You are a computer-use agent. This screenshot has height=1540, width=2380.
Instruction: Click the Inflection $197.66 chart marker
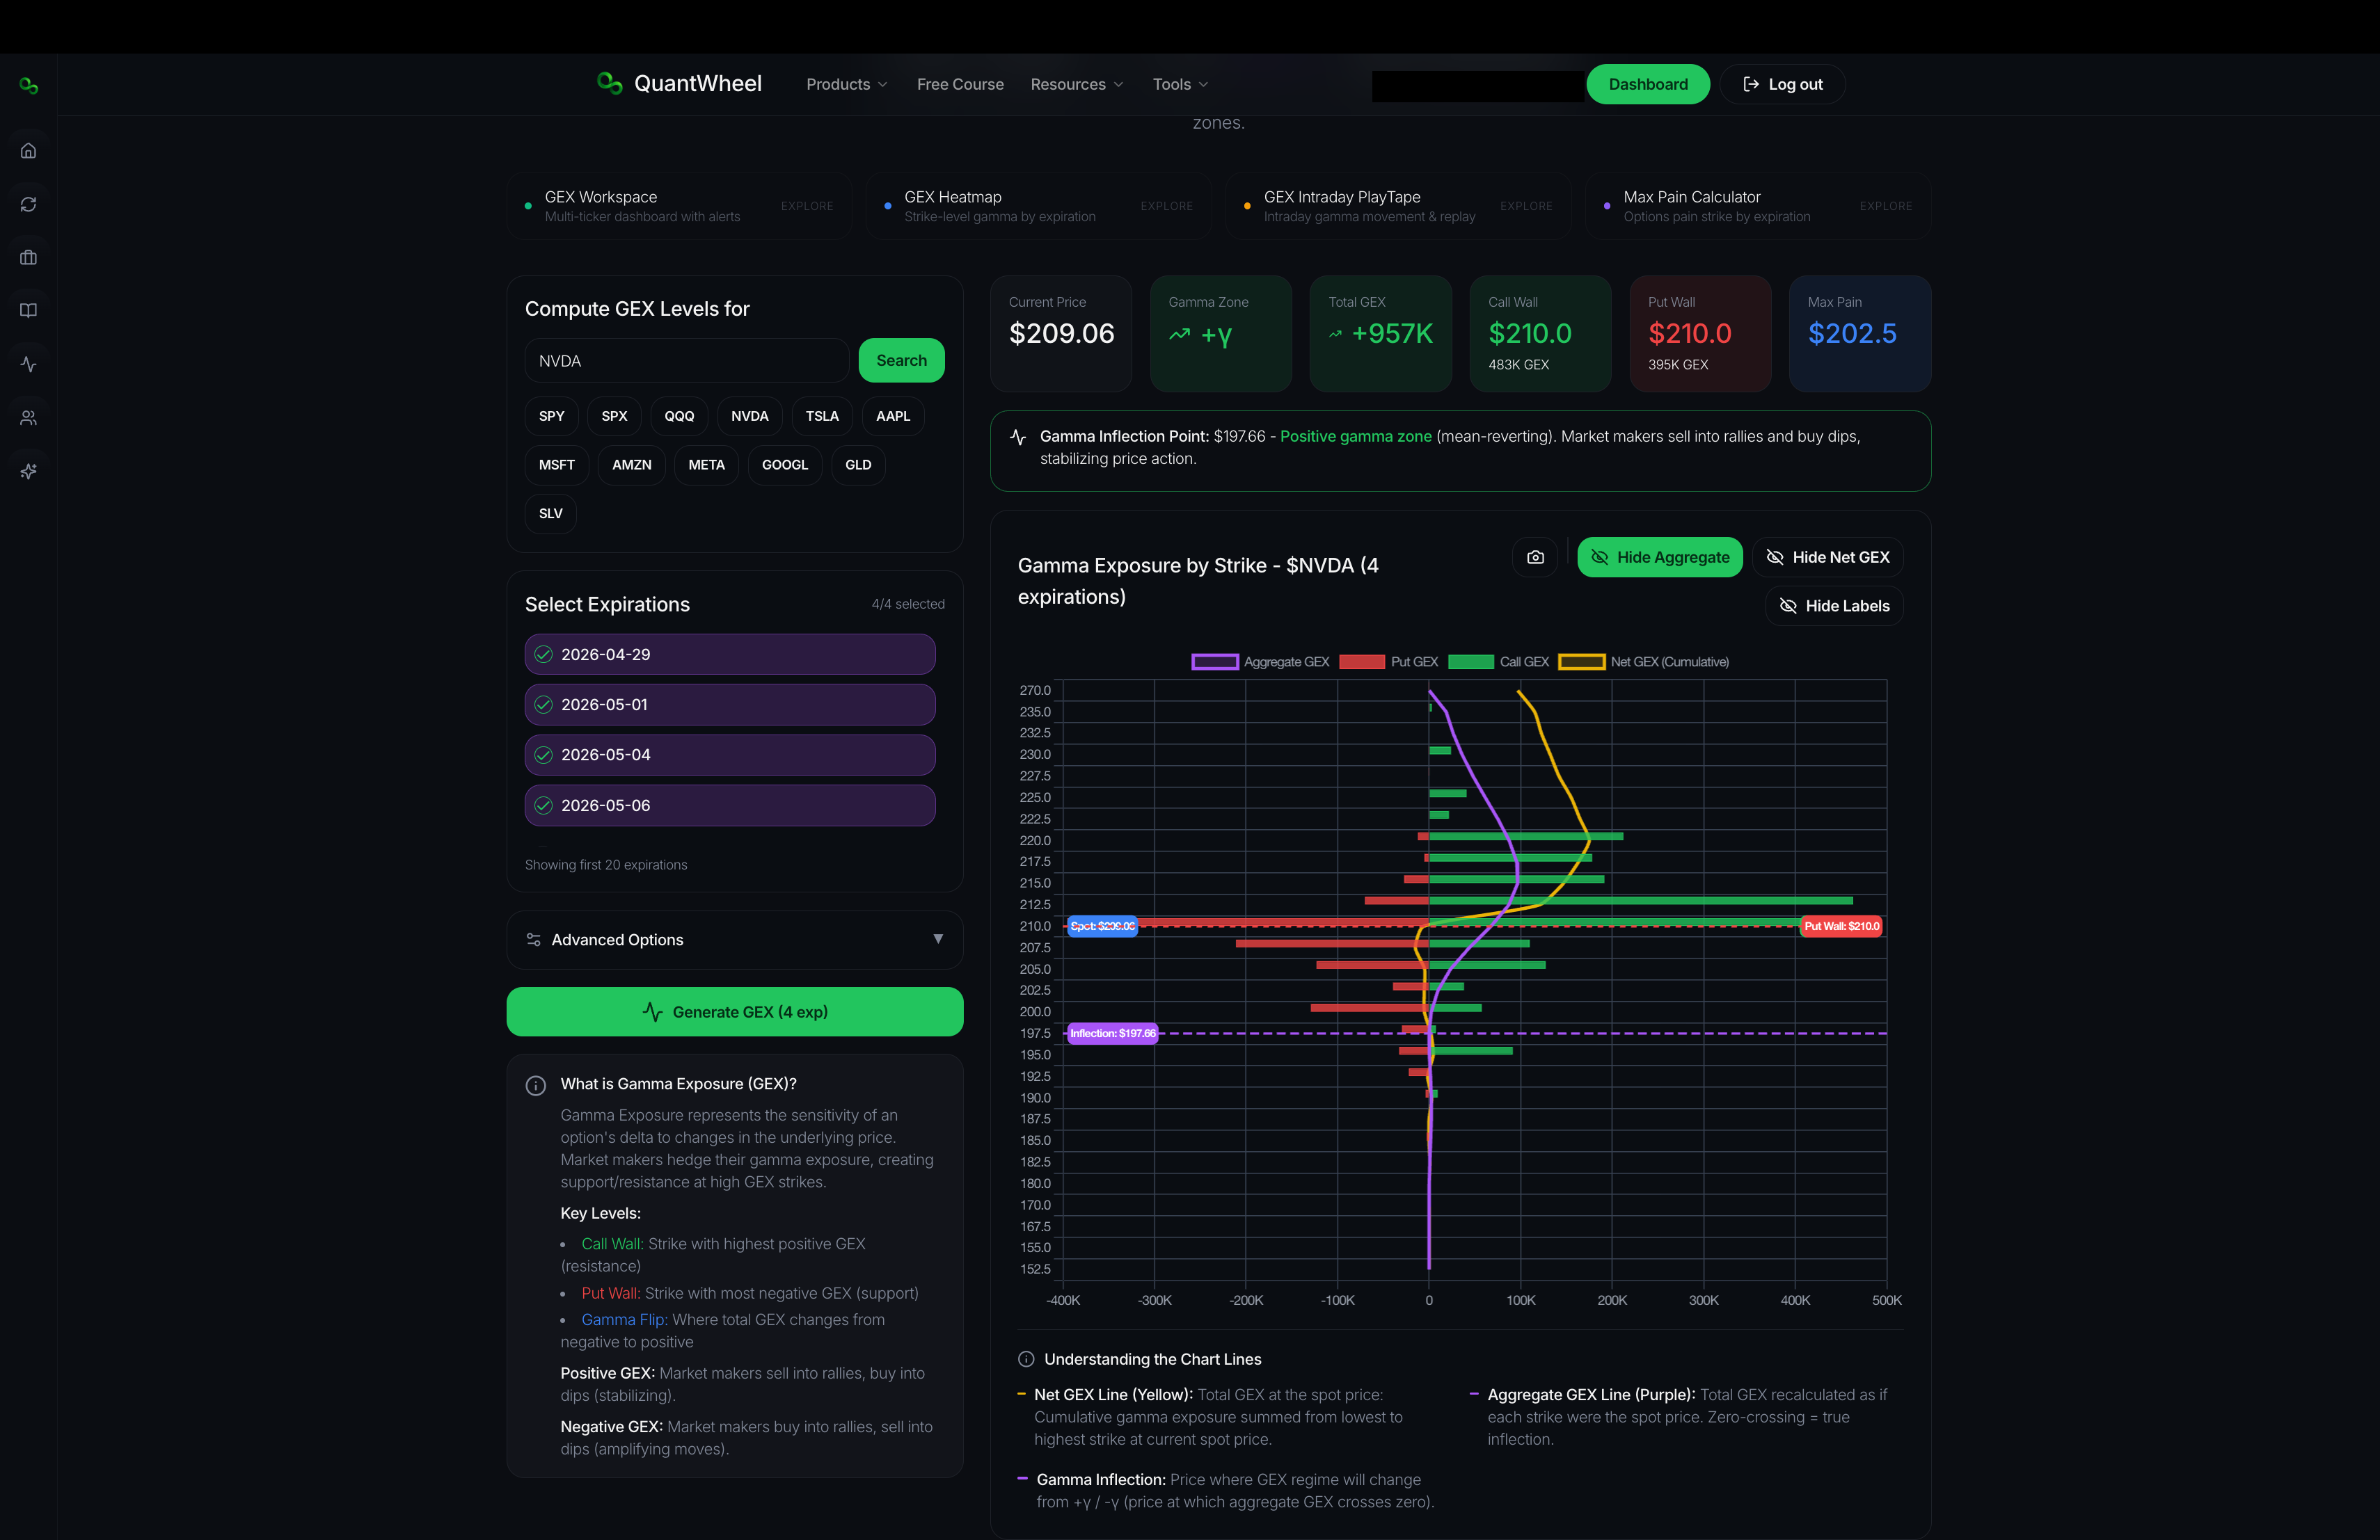click(1113, 1034)
